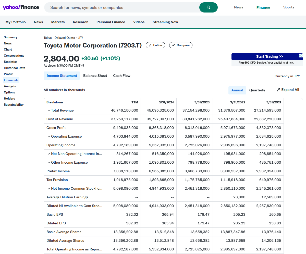The image size is (306, 254).
Task: Open the Yahoo Finance logo
Action: click(21, 7)
